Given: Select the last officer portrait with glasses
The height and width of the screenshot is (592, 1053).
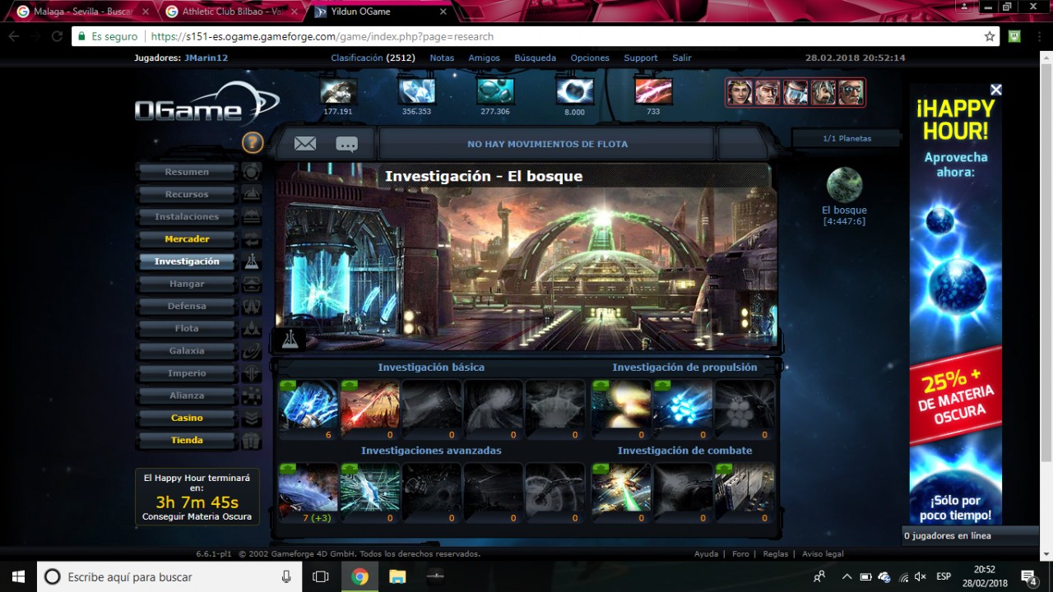Looking at the screenshot, I should [x=851, y=92].
